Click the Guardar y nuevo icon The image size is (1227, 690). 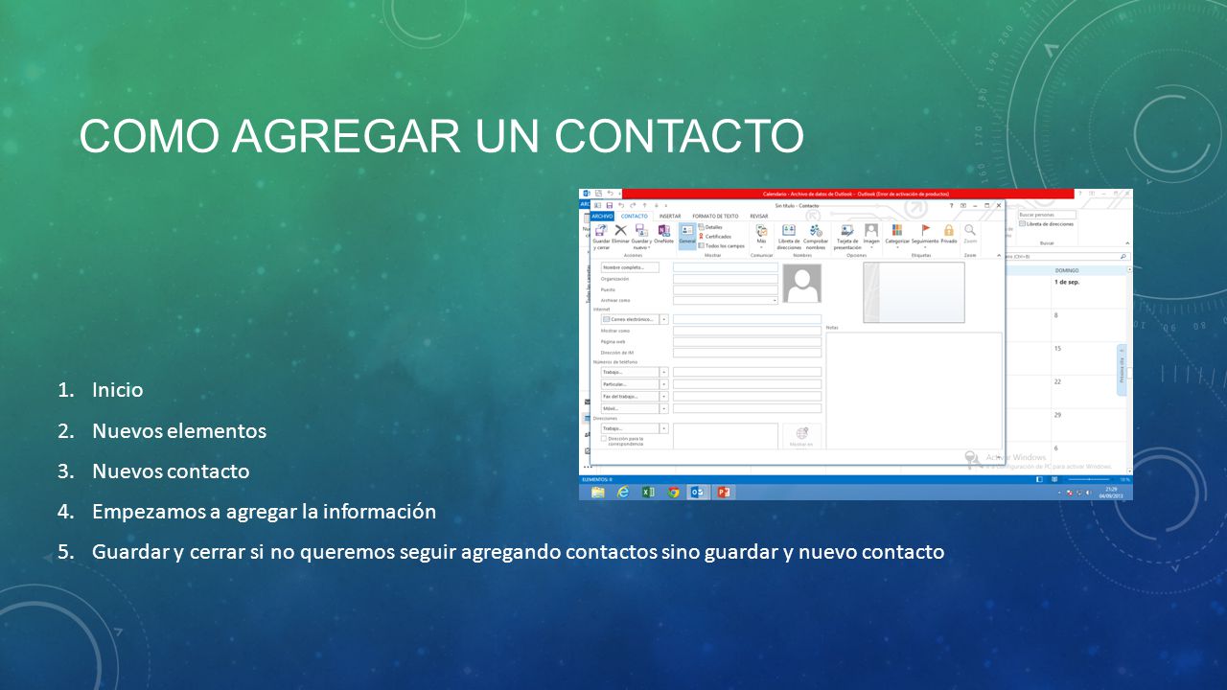coord(641,230)
